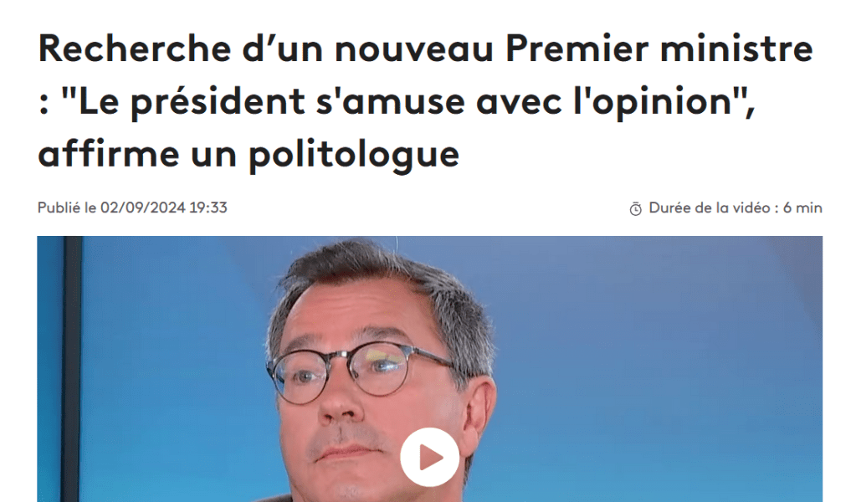Click the "6 min" duration value
The height and width of the screenshot is (502, 856).
802,207
